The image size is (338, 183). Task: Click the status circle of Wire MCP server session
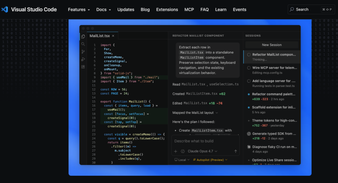click(249, 68)
